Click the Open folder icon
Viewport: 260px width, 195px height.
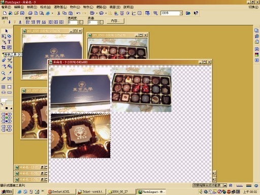click(16, 13)
